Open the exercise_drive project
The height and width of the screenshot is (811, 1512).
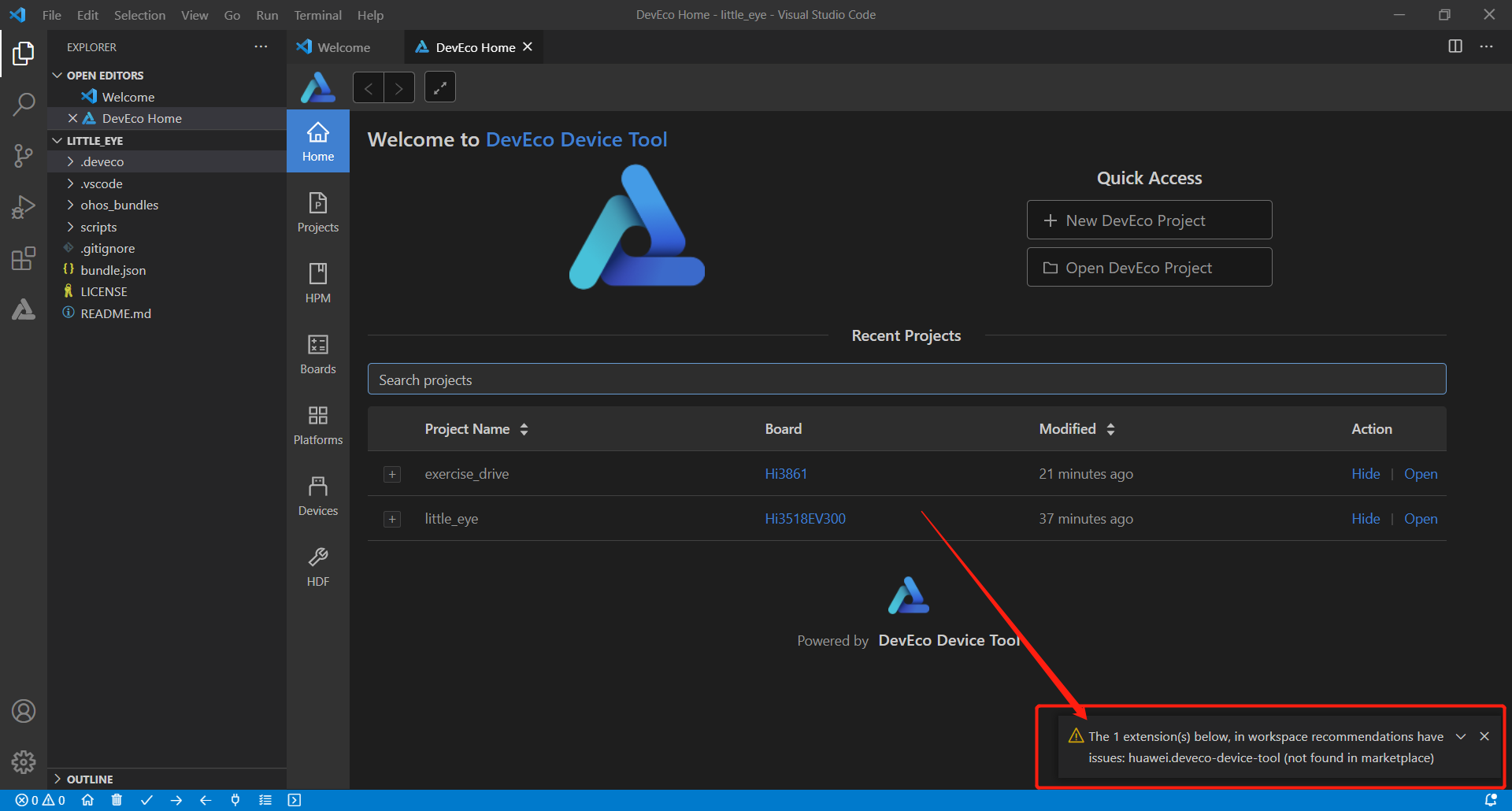(1421, 474)
